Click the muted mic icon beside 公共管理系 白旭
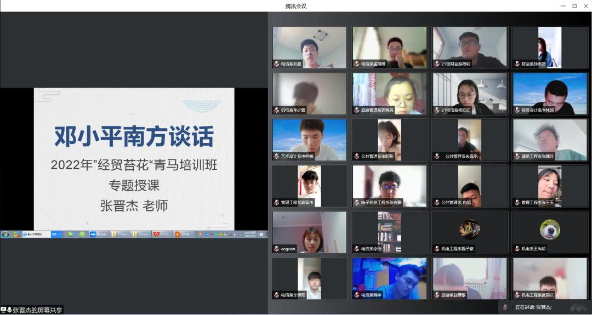This screenshot has width=592, height=315. [x=437, y=203]
